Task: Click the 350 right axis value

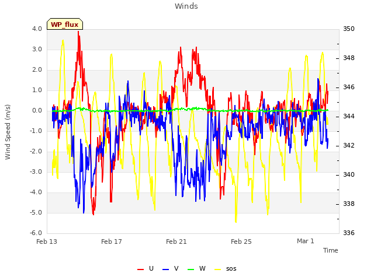Action: click(x=349, y=29)
